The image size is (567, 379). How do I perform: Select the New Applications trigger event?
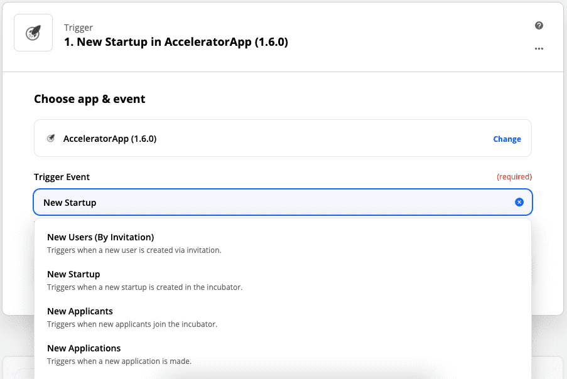point(84,348)
